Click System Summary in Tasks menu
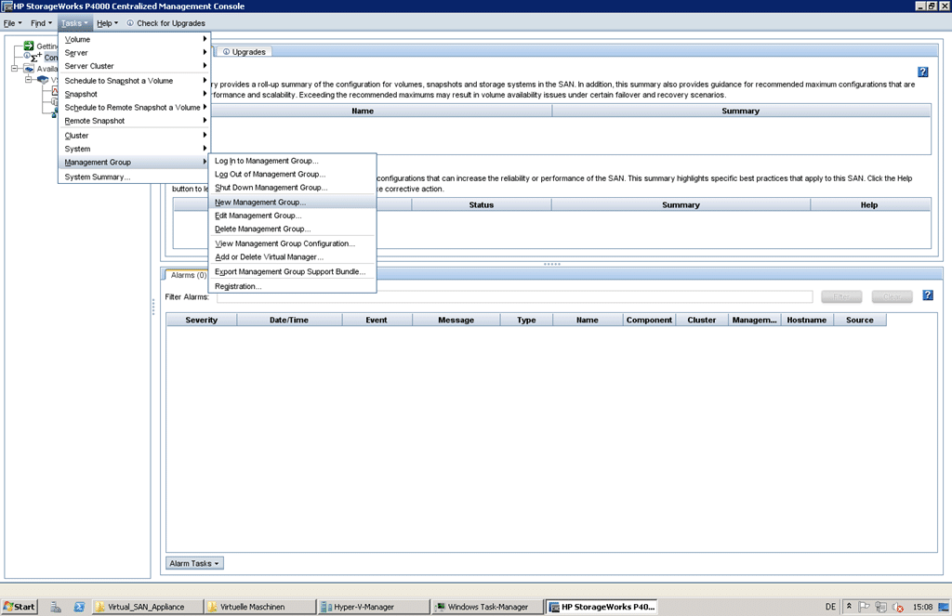Viewport: 952px width, 616px height. click(x=98, y=177)
